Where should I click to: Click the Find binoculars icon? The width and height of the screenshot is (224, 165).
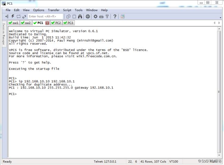[80, 17]
